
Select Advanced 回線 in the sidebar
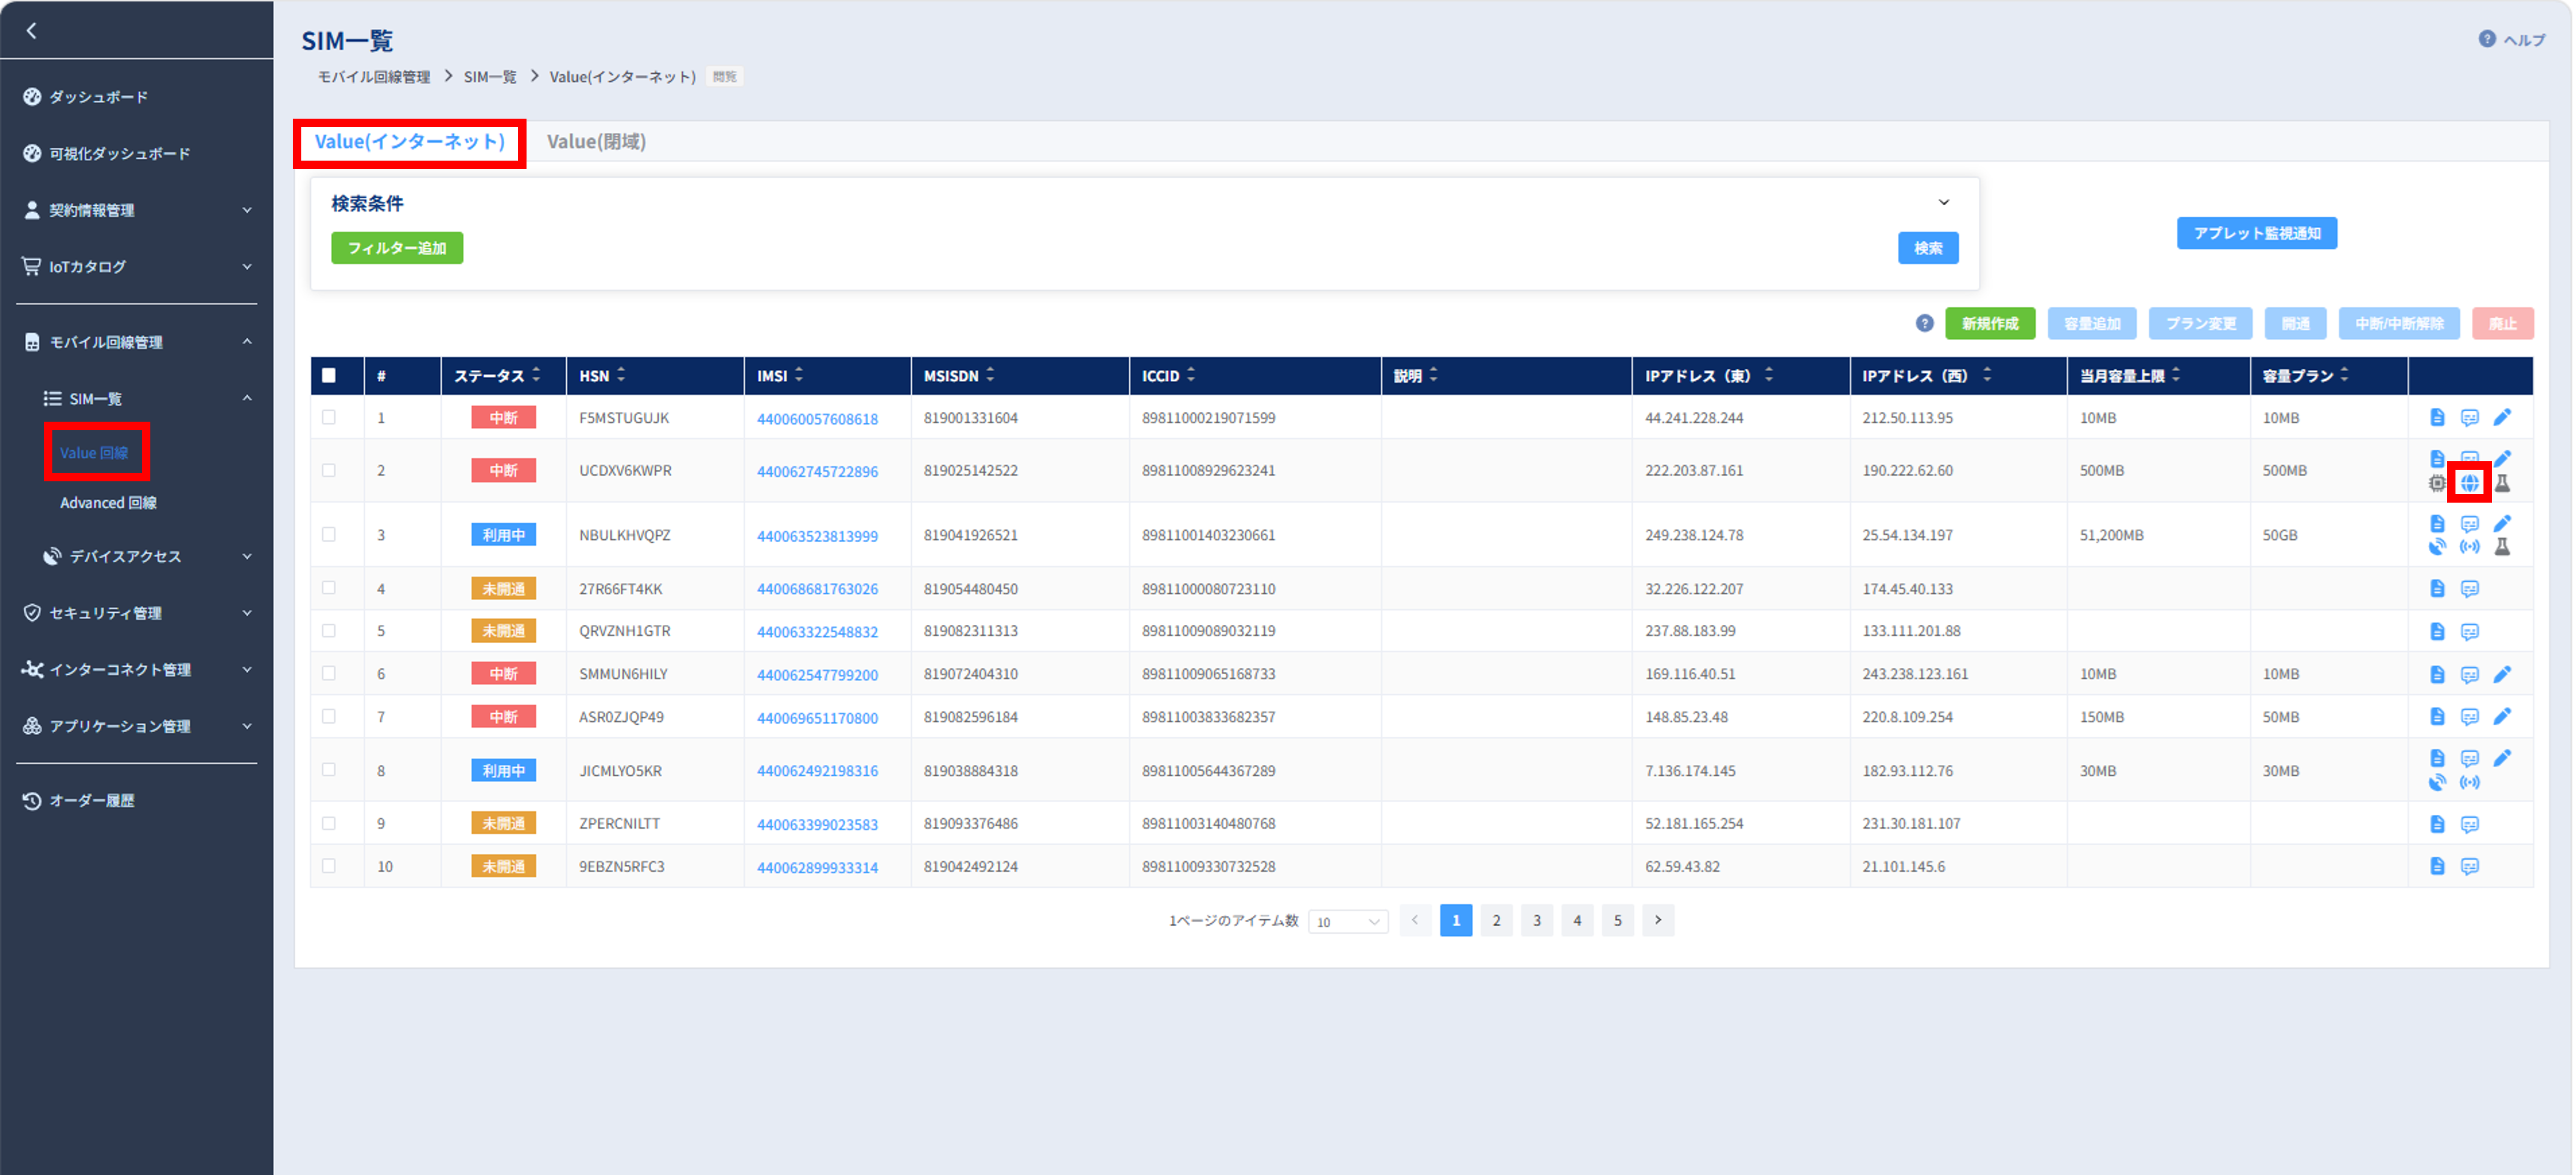(108, 502)
